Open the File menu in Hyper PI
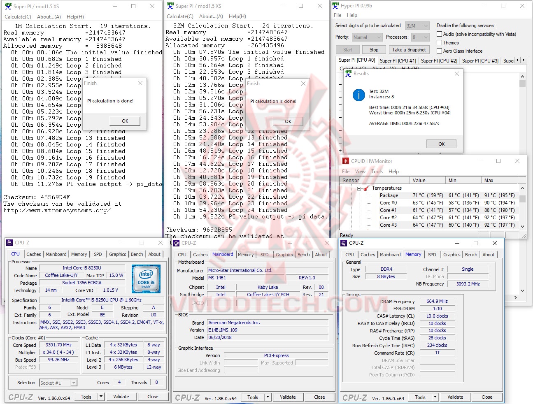533x404 pixels. (337, 15)
